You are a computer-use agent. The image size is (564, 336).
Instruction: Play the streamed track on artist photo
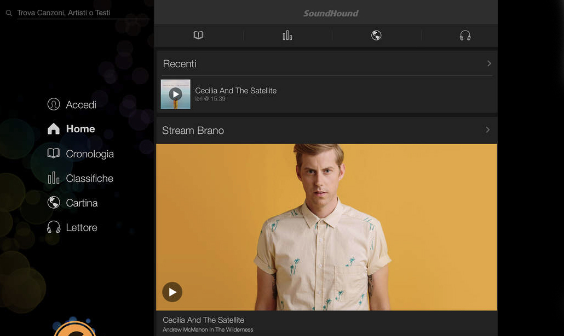click(x=172, y=292)
